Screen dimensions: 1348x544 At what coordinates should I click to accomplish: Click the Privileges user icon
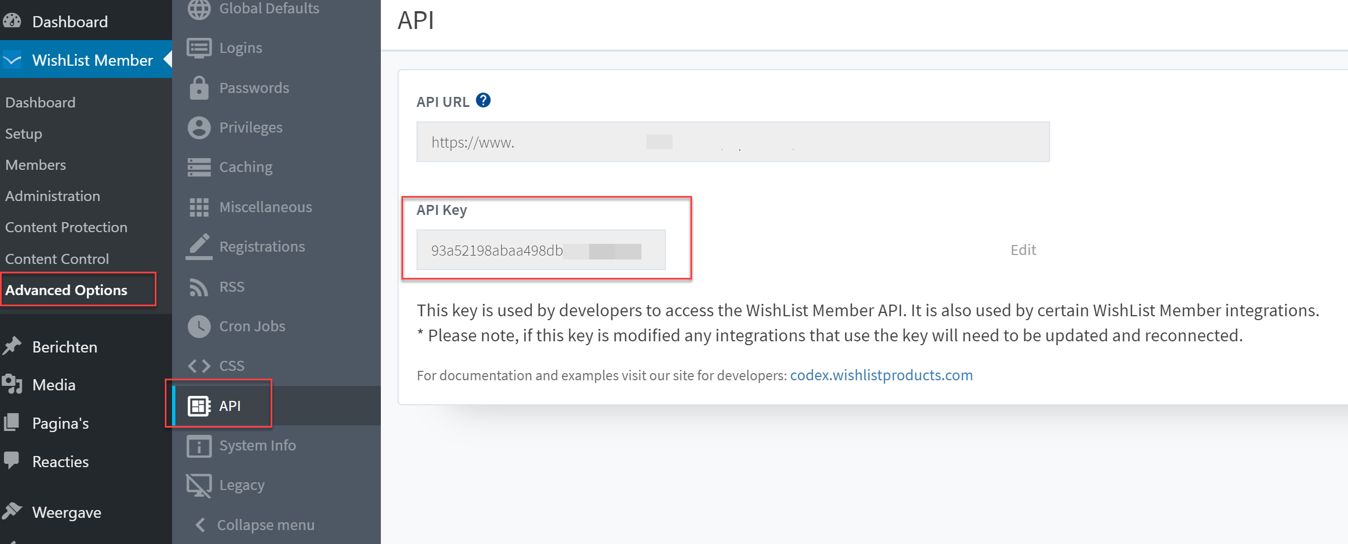pos(199,128)
